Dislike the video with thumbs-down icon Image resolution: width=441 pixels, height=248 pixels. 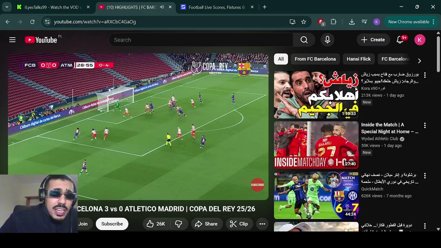point(178,224)
